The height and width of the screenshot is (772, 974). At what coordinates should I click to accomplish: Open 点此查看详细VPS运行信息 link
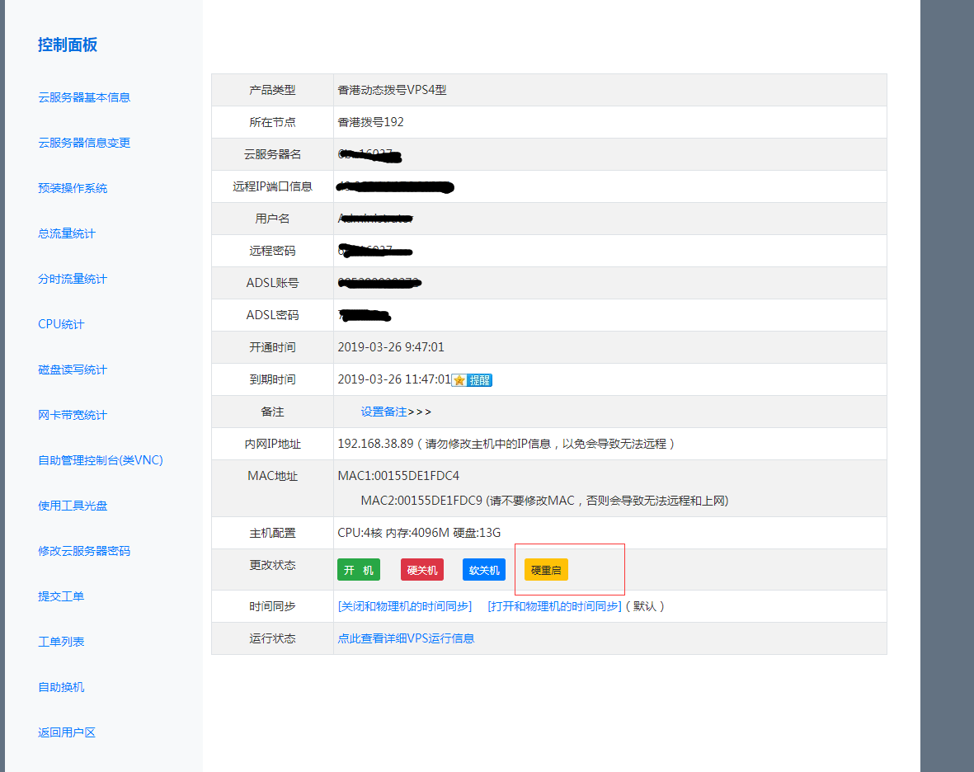pyautogui.click(x=406, y=638)
